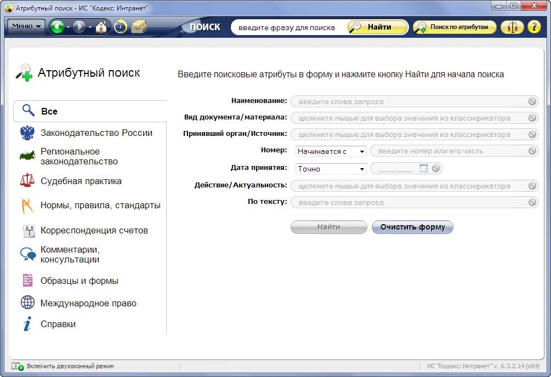Image resolution: width=551 pixels, height=377 pixels.
Task: Click the magnifier icon beside Все
Action: tap(29, 110)
